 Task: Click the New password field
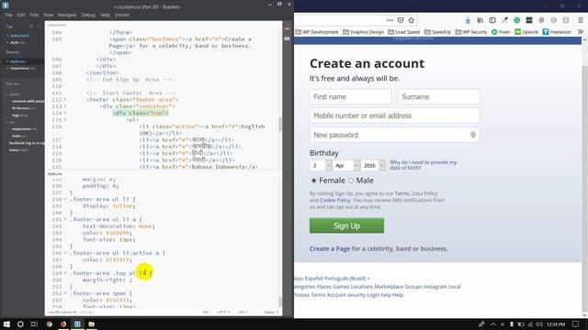[394, 135]
